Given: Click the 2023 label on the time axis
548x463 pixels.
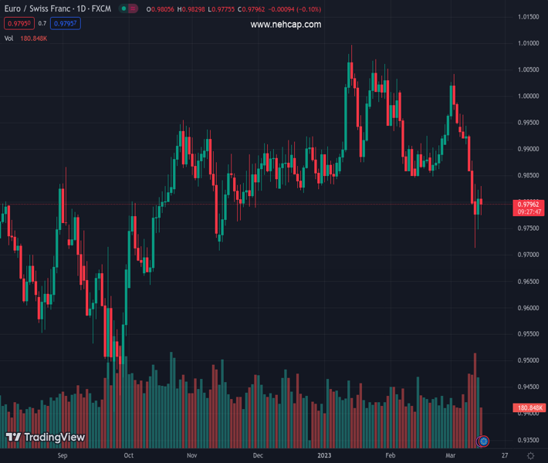Looking at the screenshot, I should [324, 456].
